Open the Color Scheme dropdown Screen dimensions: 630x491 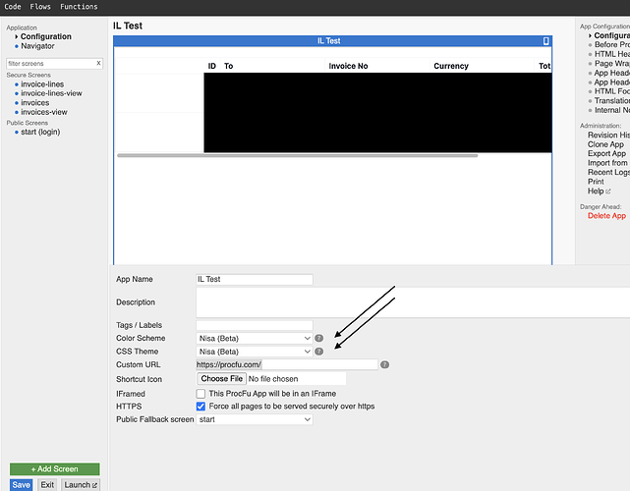255,339
